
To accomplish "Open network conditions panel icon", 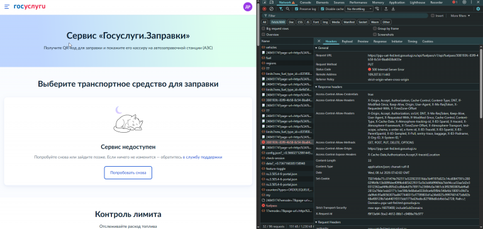I will coord(377,9).
